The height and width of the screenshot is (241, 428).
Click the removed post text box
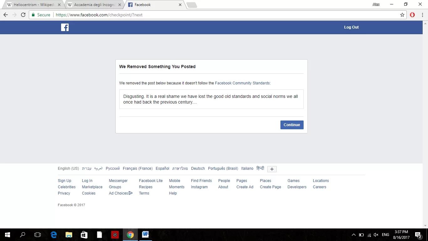211,99
